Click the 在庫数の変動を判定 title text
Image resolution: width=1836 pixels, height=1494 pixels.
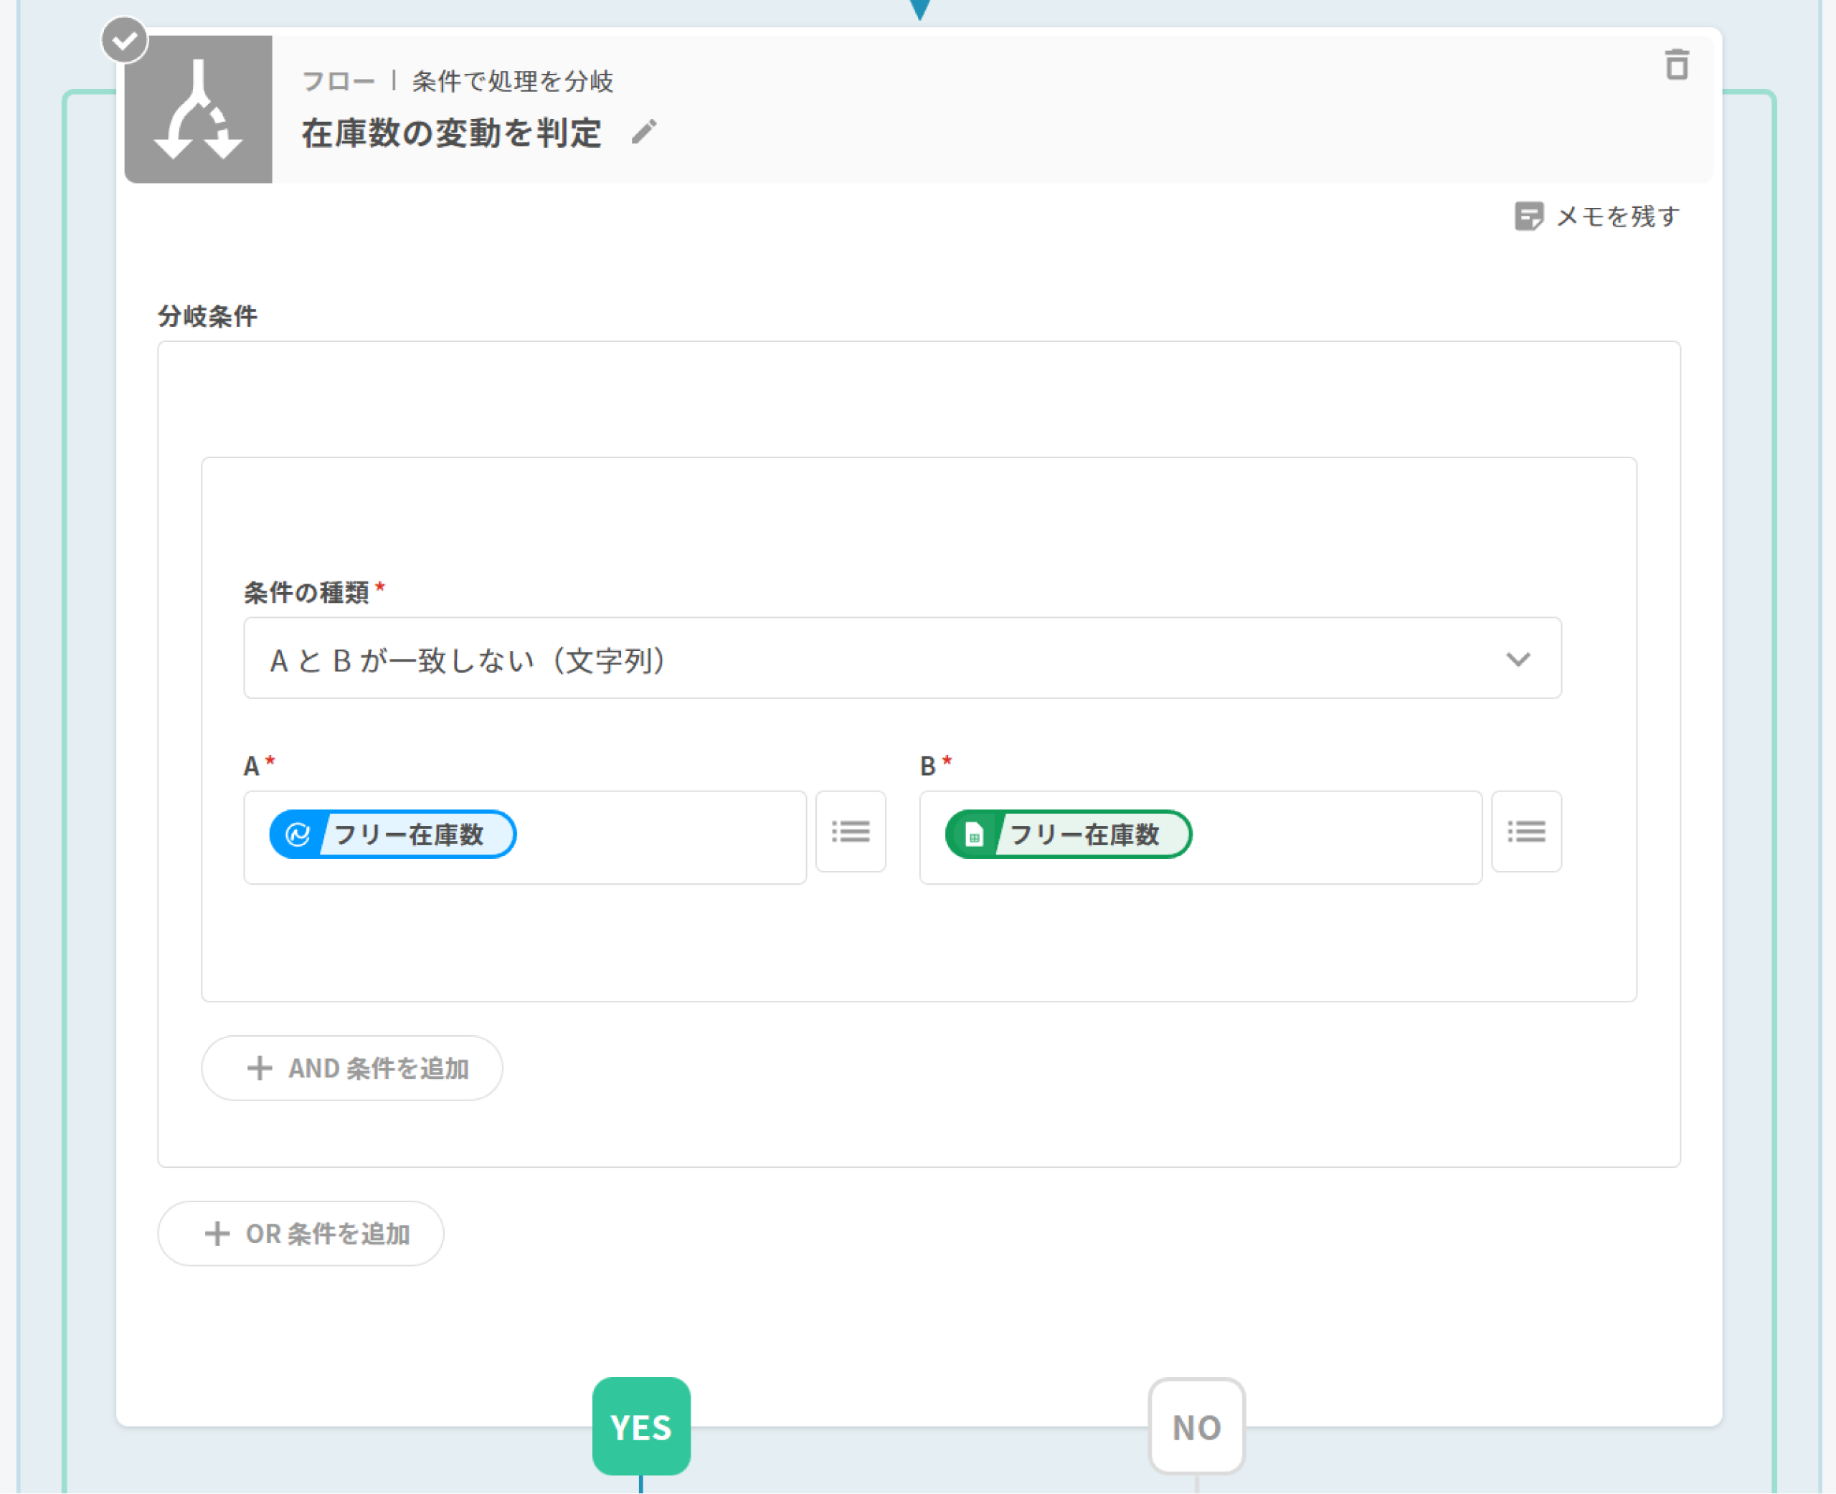click(451, 133)
